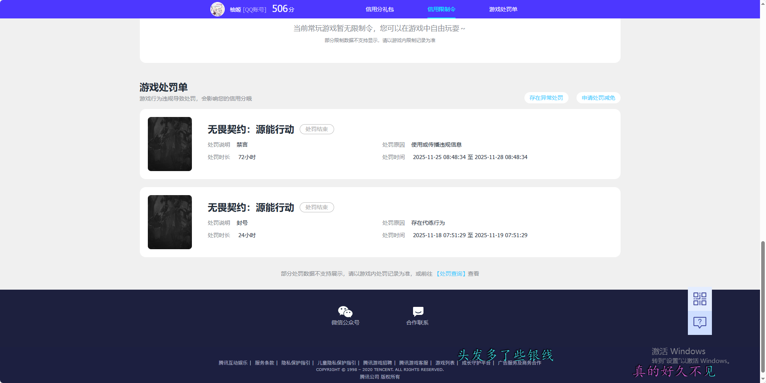The height and width of the screenshot is (383, 766).
Task: Click the game cover image of the 封号 penalty
Action: [x=169, y=222]
